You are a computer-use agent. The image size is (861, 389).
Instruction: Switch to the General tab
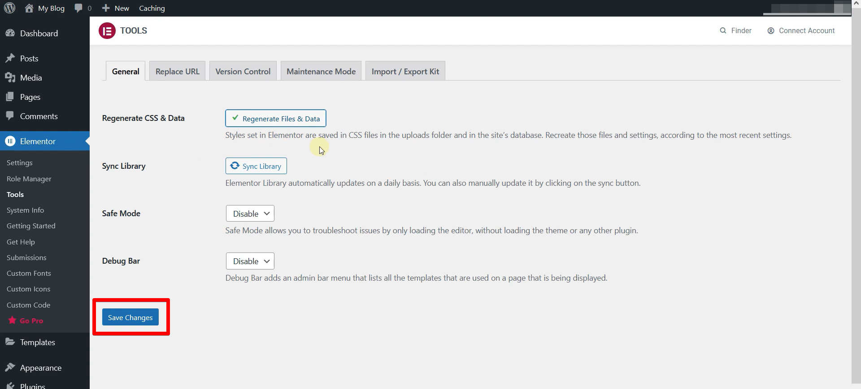tap(126, 71)
